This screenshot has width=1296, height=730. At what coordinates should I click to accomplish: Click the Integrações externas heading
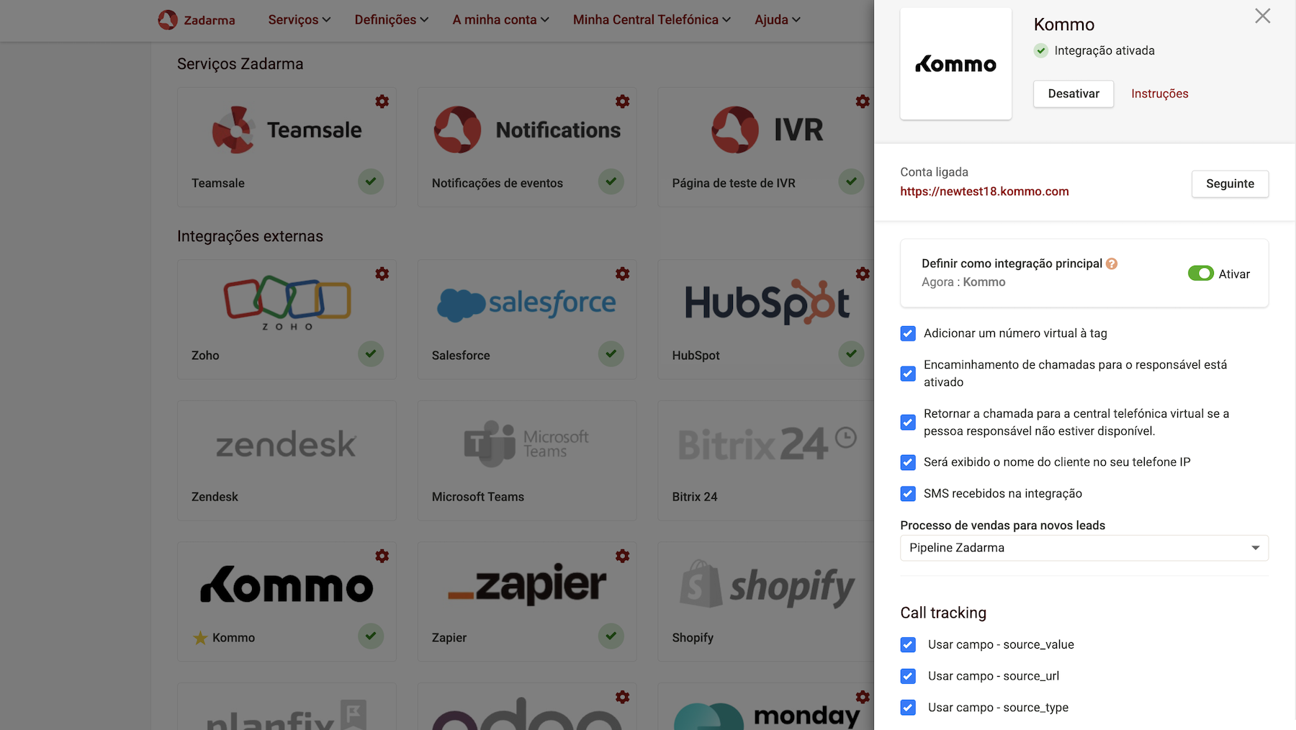click(x=250, y=236)
